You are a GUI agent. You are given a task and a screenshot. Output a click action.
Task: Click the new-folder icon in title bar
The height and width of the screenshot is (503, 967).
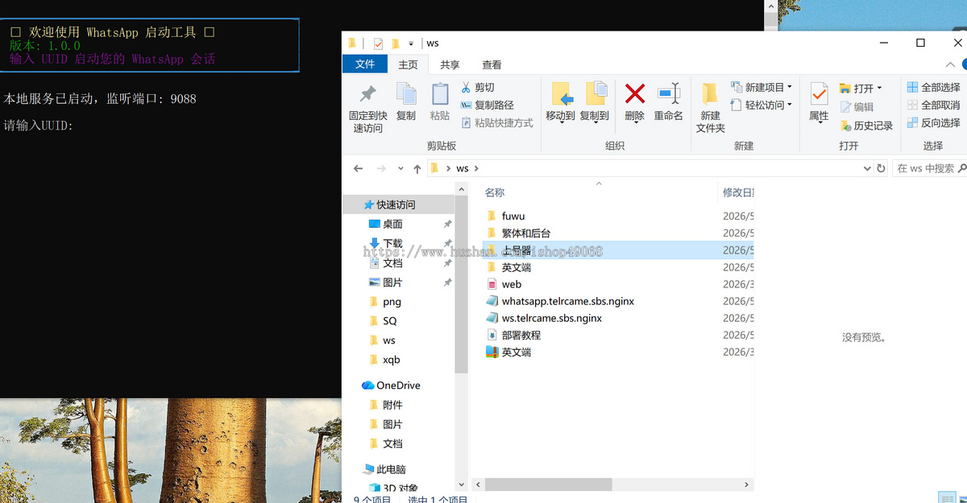click(396, 43)
